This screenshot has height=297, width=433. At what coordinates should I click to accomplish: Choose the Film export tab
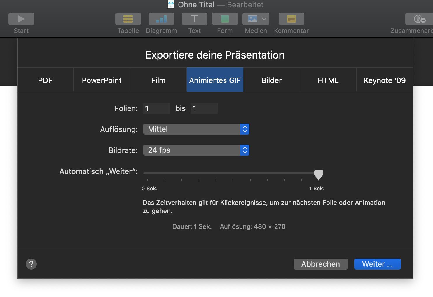[158, 80]
